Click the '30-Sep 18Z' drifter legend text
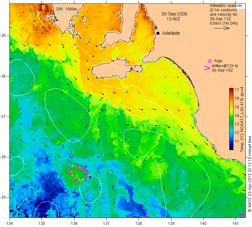 [x=222, y=70]
